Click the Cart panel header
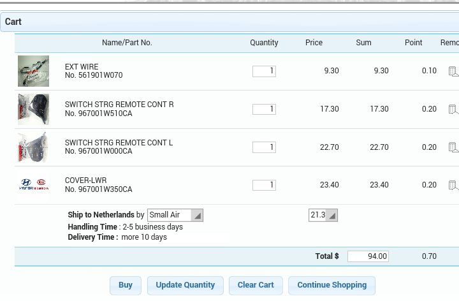This screenshot has width=459, height=301. tap(229, 22)
